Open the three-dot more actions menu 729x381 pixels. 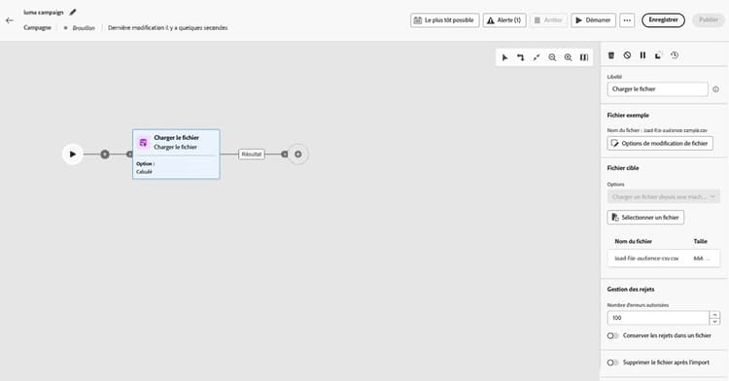(627, 20)
